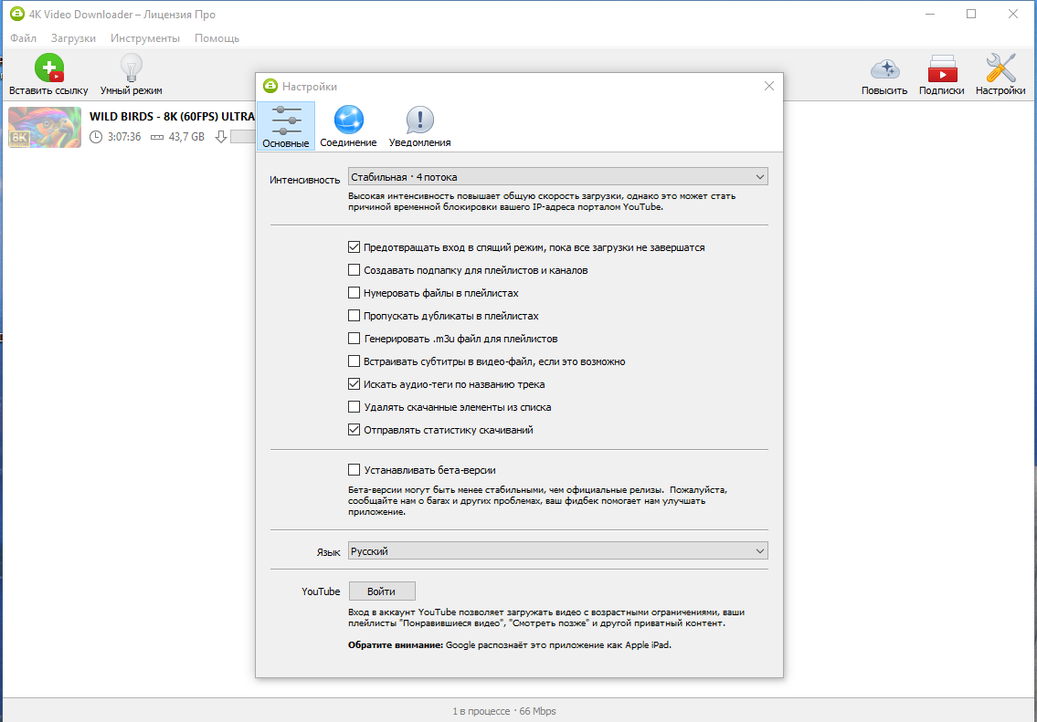Open Subscriptions icon in toolbar
The width and height of the screenshot is (1037, 722).
click(942, 68)
